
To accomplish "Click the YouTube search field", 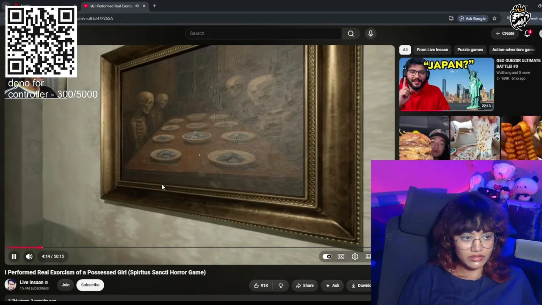I will pos(263,33).
